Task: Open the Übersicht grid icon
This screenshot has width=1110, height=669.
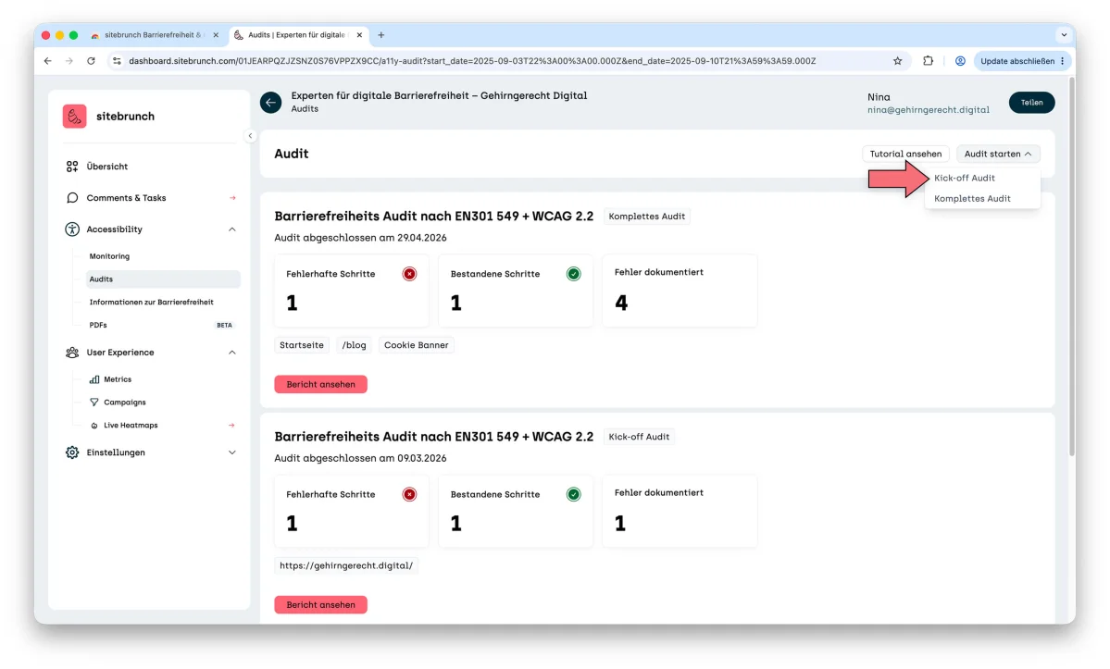Action: click(x=72, y=167)
